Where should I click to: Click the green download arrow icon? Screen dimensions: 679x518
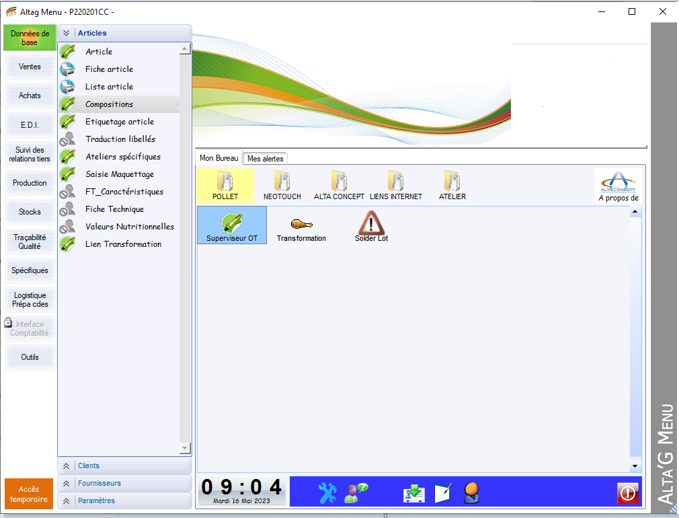click(413, 493)
